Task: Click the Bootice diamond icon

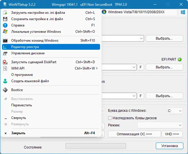Action: 5,90
